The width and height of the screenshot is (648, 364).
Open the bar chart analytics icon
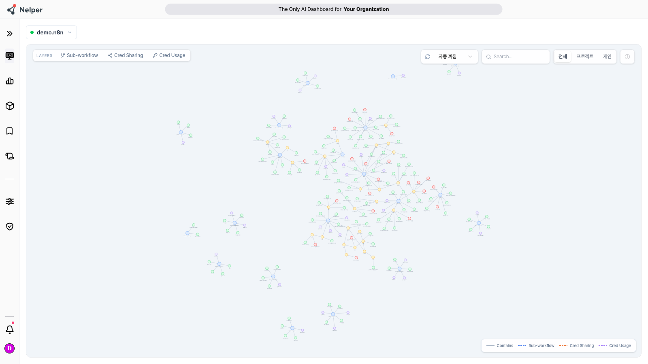pyautogui.click(x=10, y=81)
